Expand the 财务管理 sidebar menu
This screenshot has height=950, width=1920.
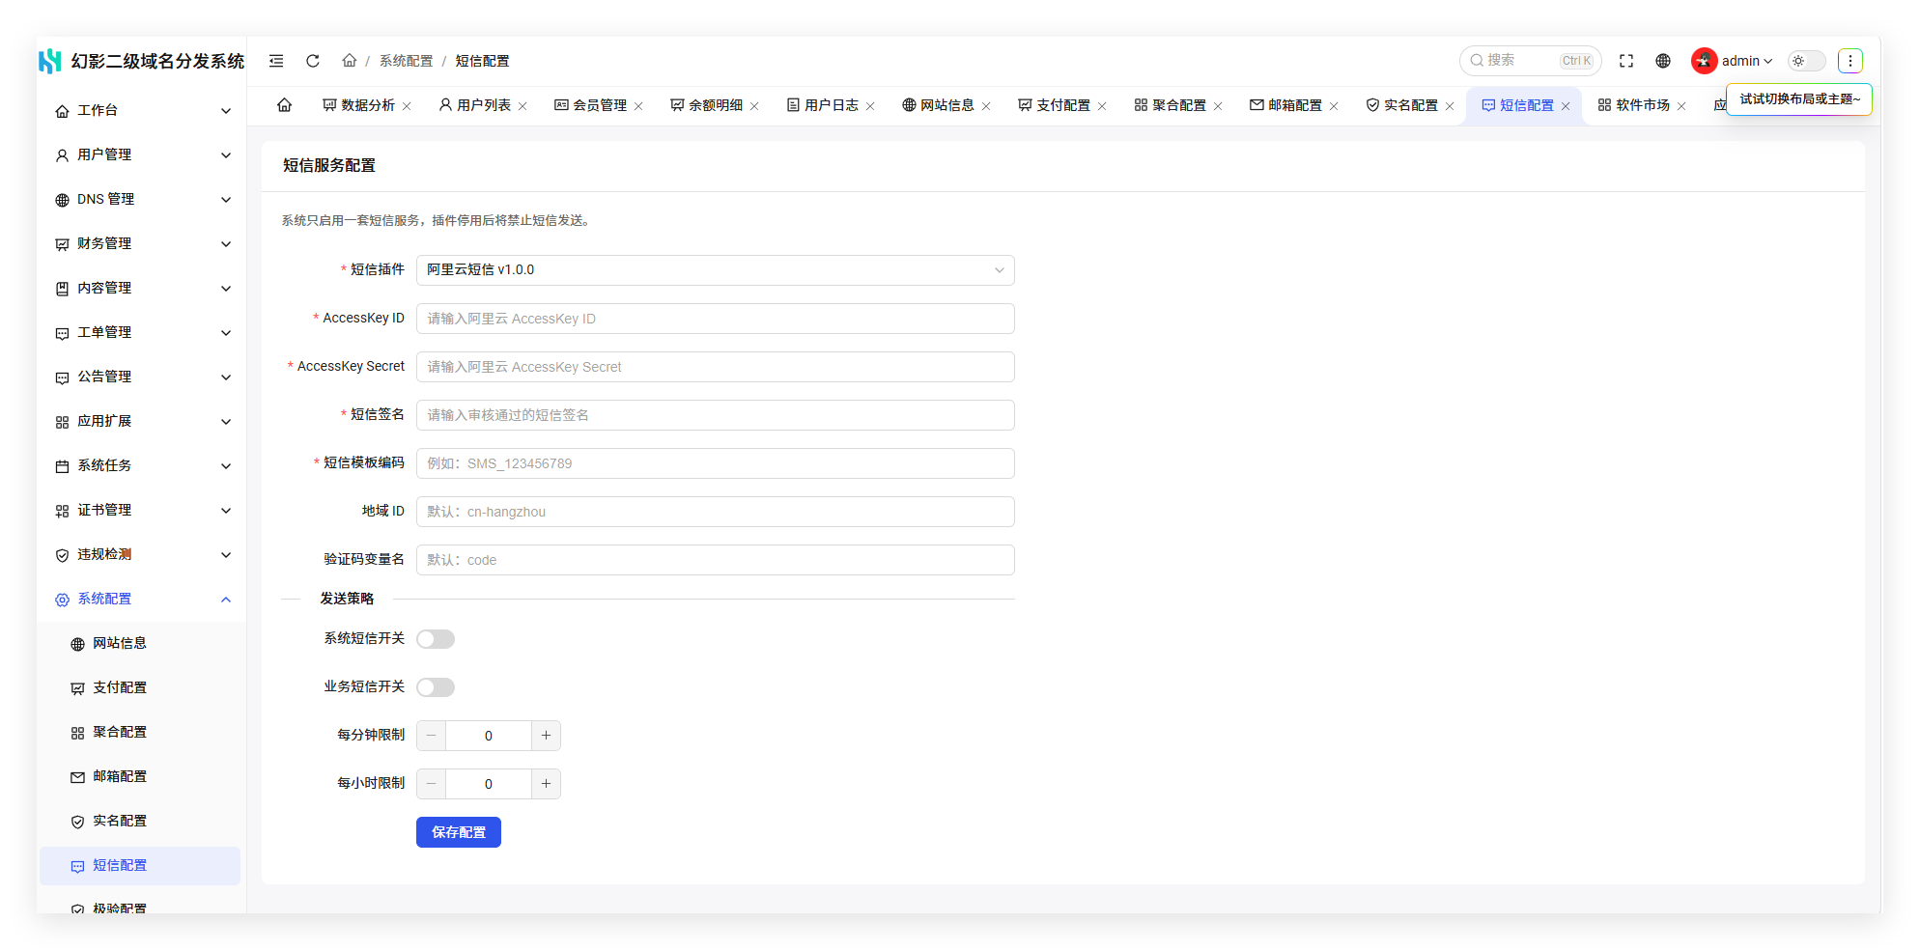pos(143,244)
